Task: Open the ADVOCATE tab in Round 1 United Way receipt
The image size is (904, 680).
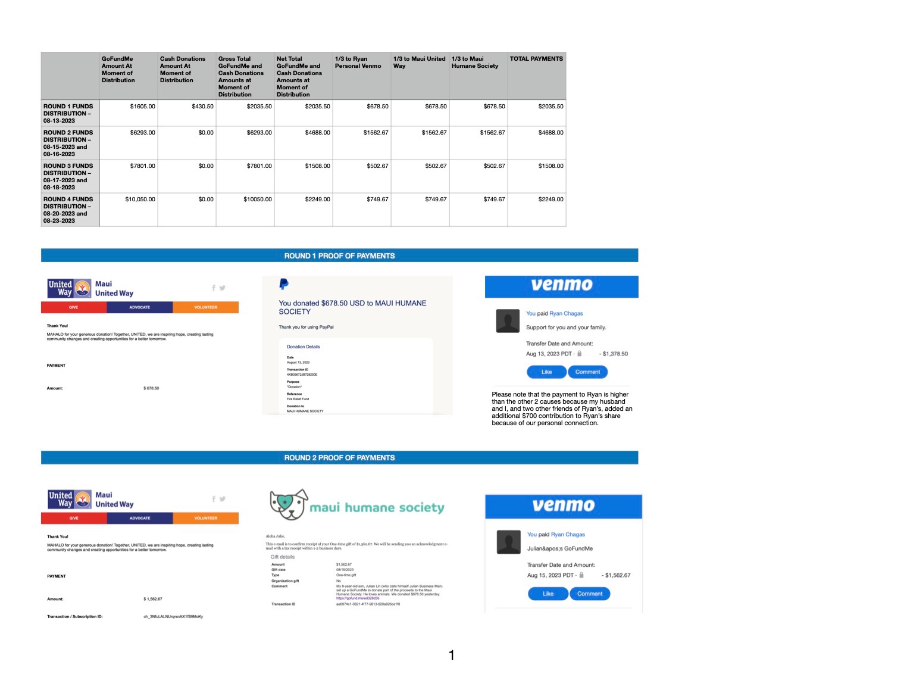Action: 140,307
